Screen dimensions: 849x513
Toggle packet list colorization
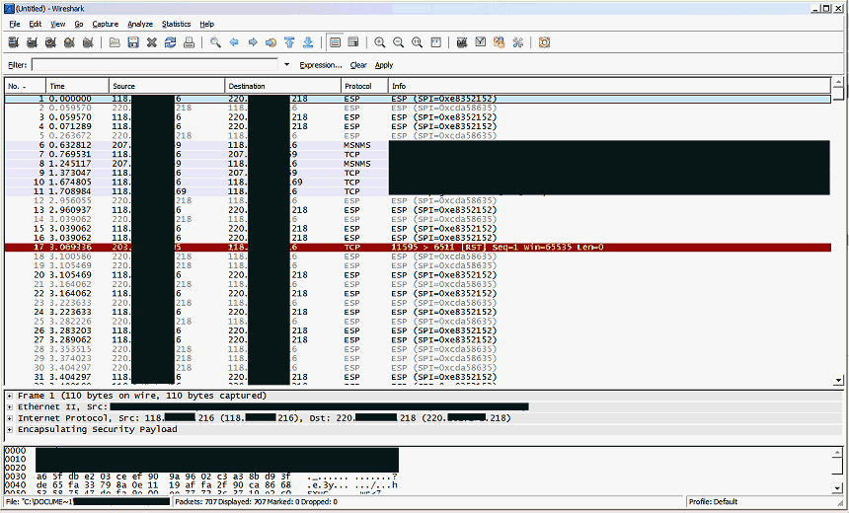point(336,42)
